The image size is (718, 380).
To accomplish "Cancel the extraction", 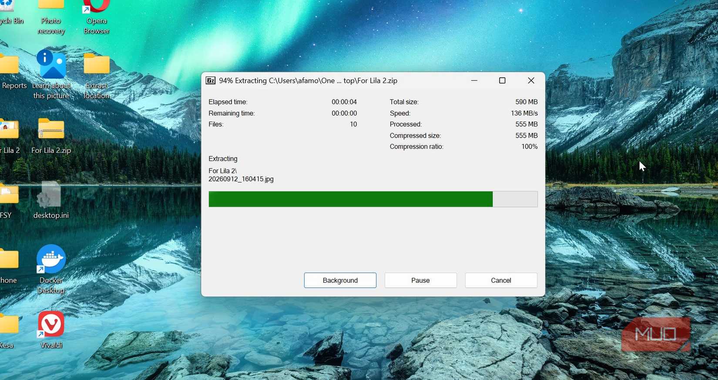I will [501, 280].
